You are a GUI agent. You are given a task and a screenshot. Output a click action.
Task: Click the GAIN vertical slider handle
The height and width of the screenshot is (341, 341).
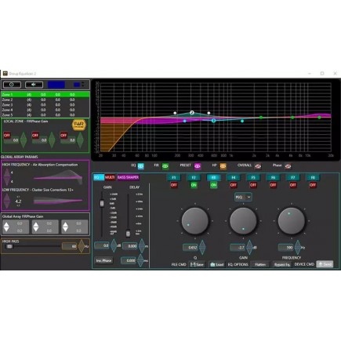click(102, 203)
